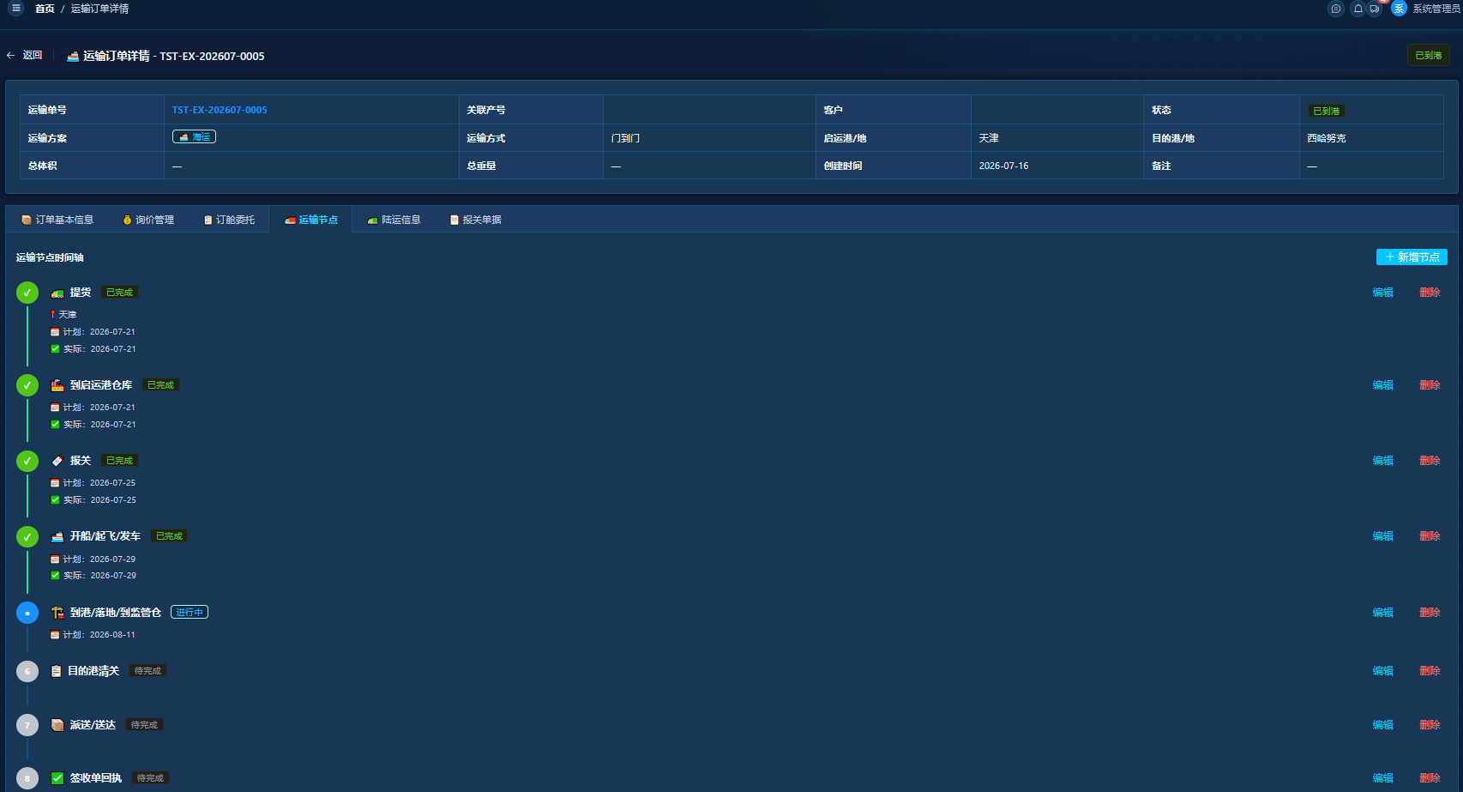Viewport: 1463px width, 792px height.
Task: Click the green completed marker for 提货
Action: [27, 293]
